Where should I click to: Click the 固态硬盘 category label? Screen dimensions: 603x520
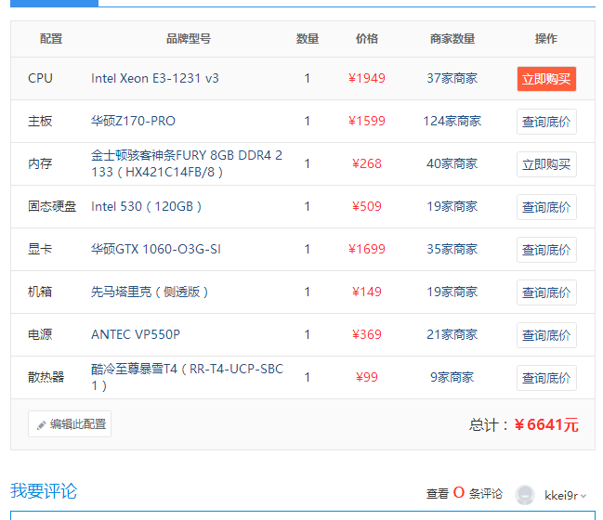tap(52, 206)
